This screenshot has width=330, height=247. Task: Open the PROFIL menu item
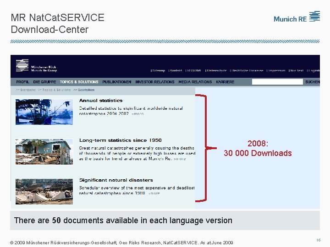point(22,82)
